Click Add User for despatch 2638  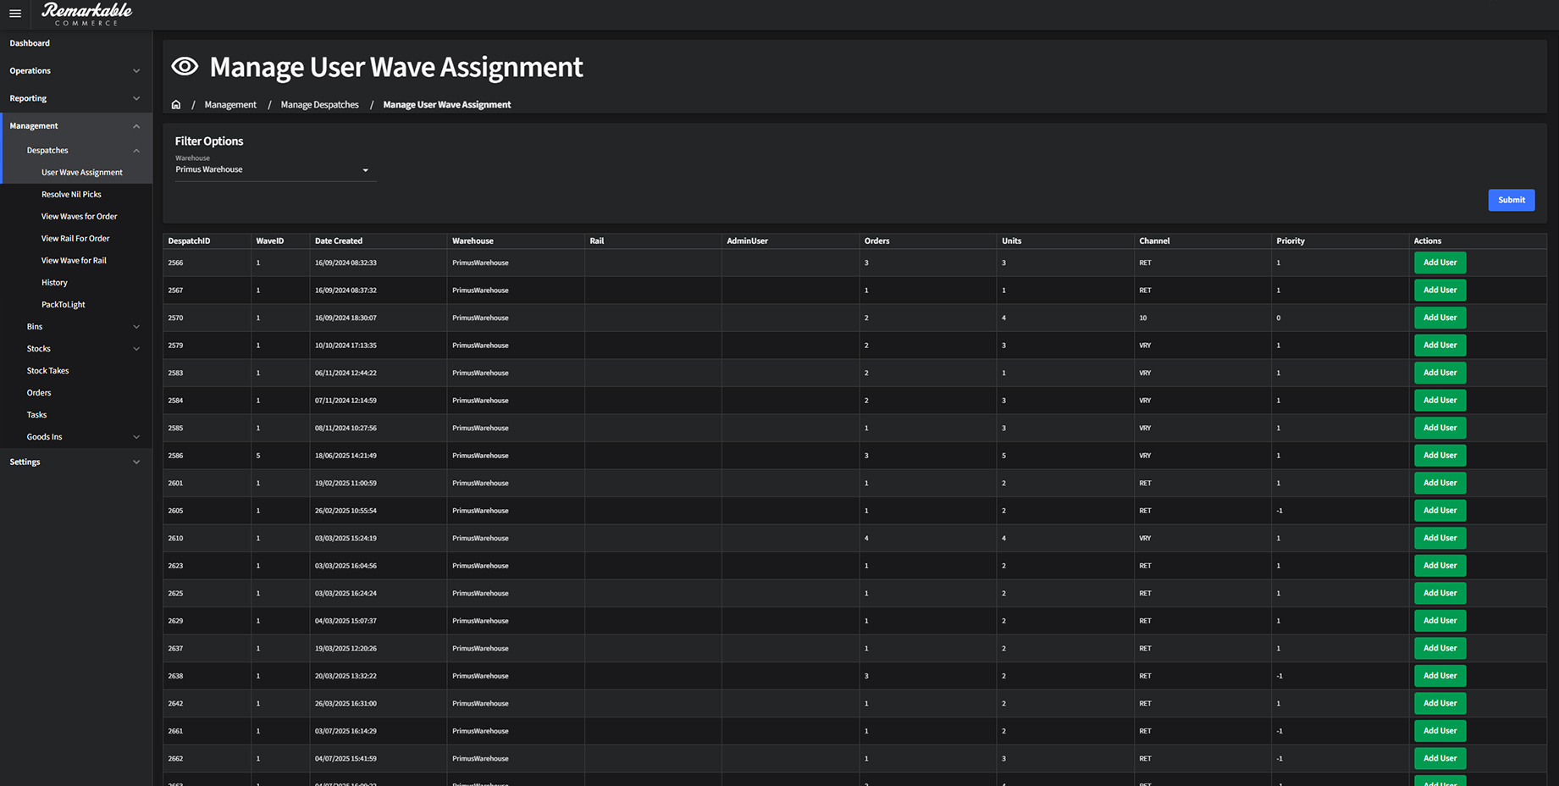1440,676
